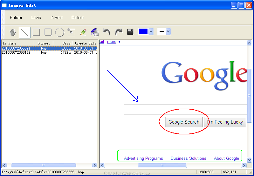Click the Google Search button in preview
This screenshot has width=254, height=176.
[184, 122]
